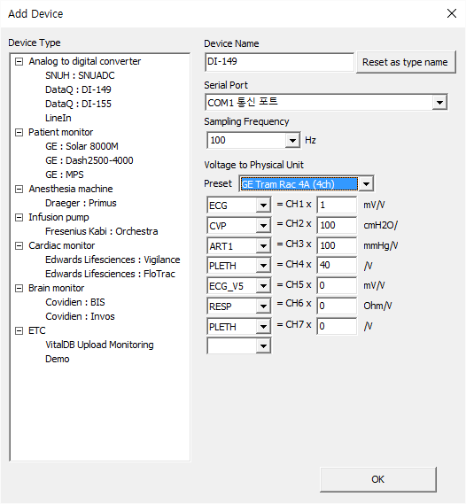Click Reset as type name button
Viewport: 466px width, 504px height.
pos(406,62)
